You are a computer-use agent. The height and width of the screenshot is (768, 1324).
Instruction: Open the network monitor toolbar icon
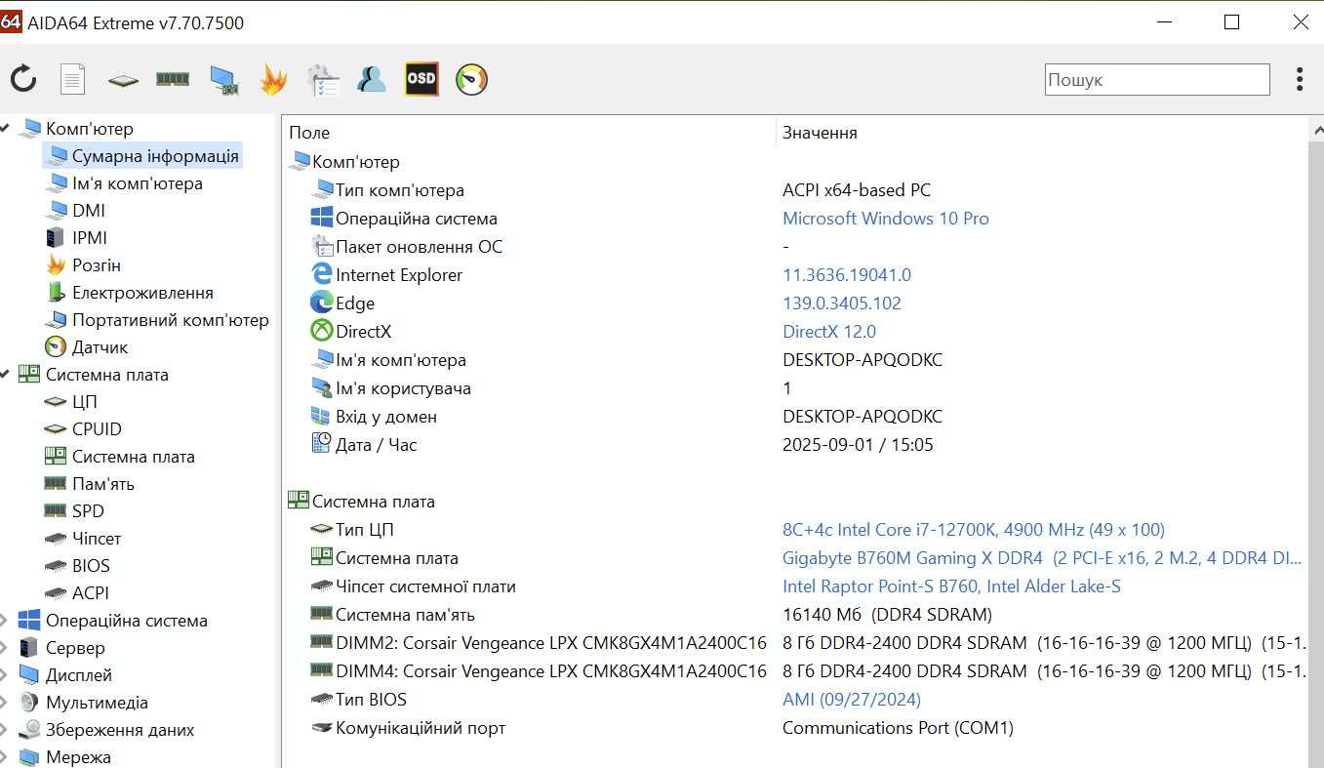tap(223, 80)
